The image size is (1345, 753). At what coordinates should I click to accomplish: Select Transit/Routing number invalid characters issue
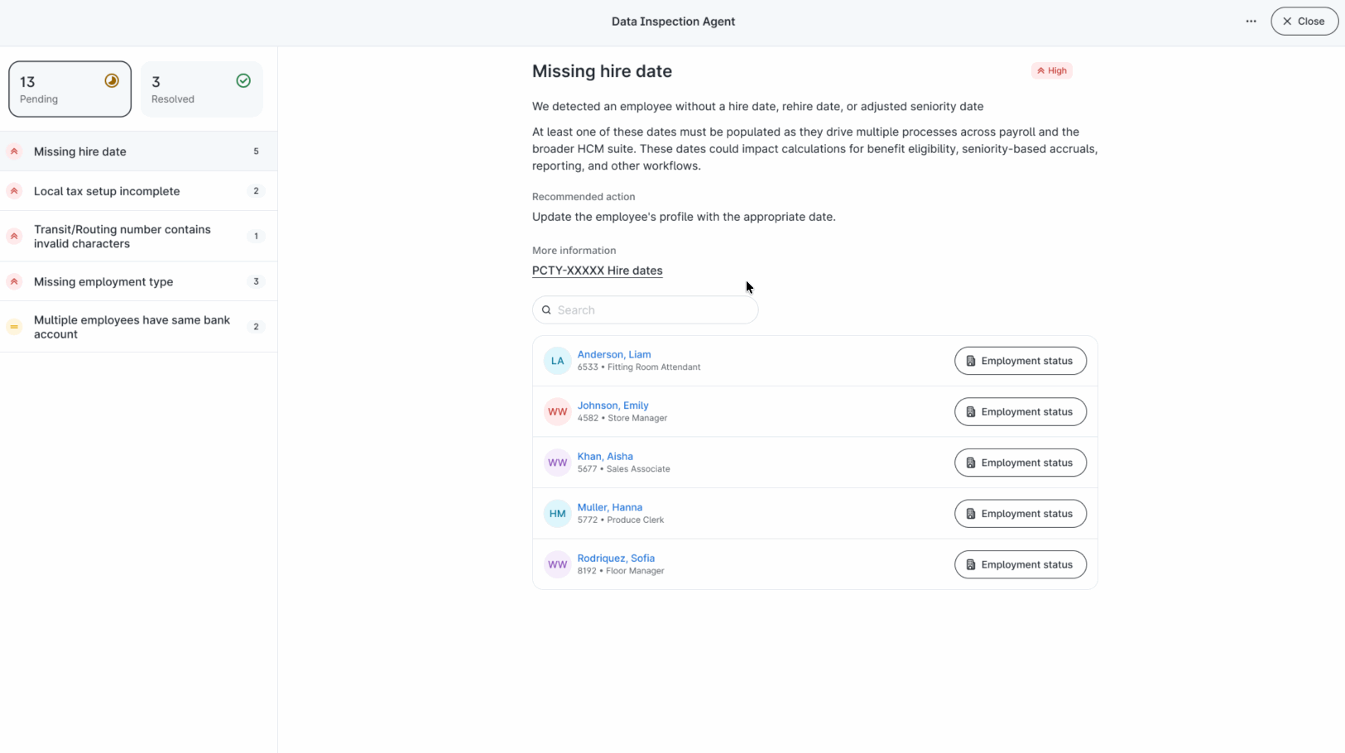[x=138, y=237]
